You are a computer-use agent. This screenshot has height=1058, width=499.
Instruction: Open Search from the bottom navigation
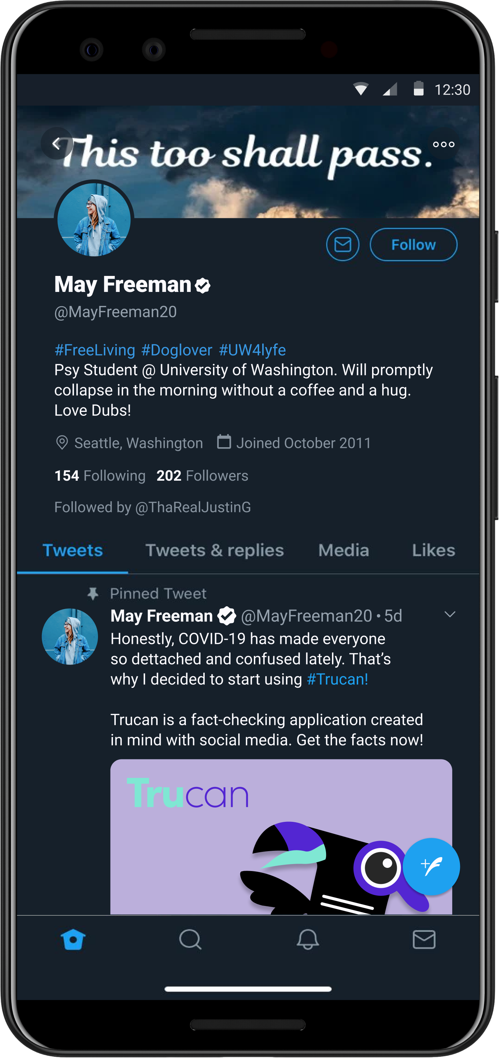190,939
